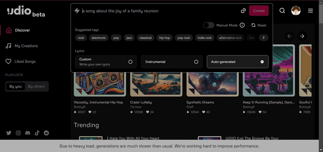This screenshot has height=152, width=323.
Task: Click the song prompt input field
Action: 160,11
